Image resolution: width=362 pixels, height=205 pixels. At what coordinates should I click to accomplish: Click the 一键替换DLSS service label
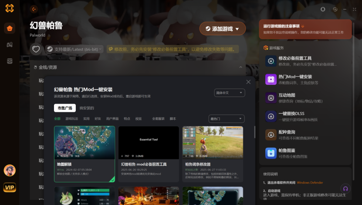(x=291, y=114)
